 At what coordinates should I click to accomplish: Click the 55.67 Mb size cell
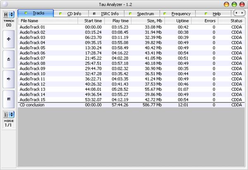[x=153, y=90]
